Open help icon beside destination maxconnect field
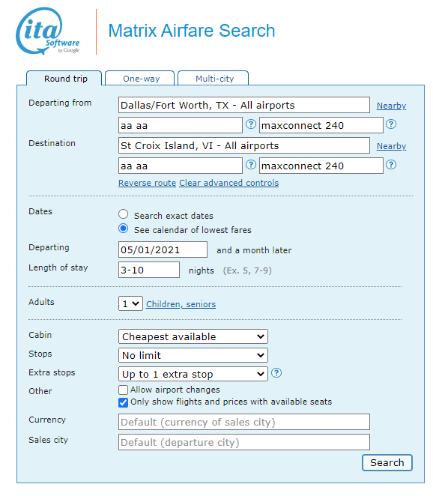 (391, 165)
